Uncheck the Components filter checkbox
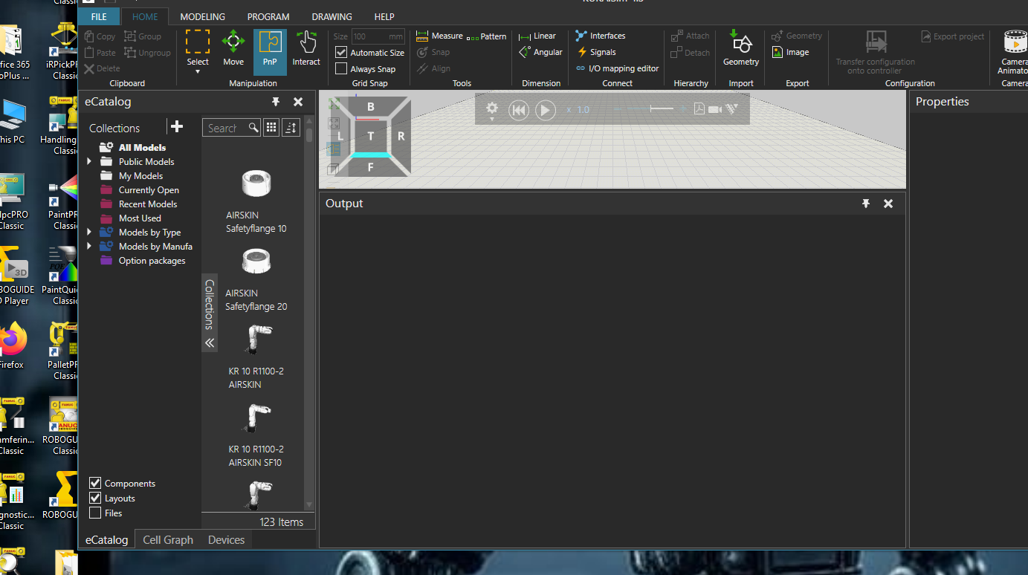The width and height of the screenshot is (1028, 575). pos(95,483)
